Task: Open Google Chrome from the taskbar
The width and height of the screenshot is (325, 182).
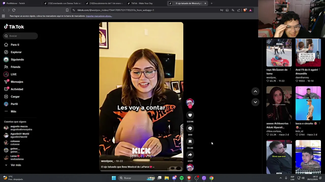Action: coord(211,178)
